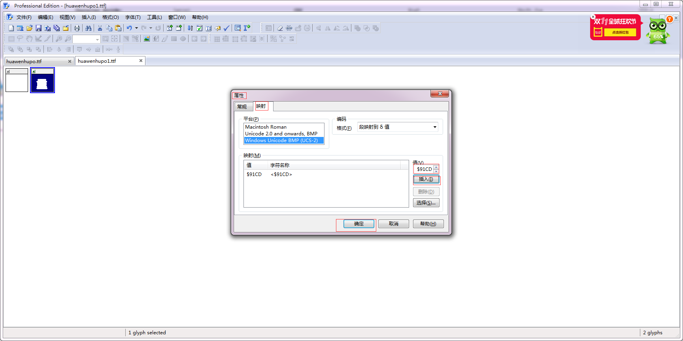Print using the printer toolbar icon

[77, 28]
